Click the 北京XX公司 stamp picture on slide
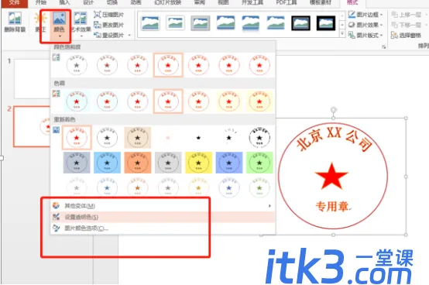Viewport: 429px width, 285px height. coord(333,176)
